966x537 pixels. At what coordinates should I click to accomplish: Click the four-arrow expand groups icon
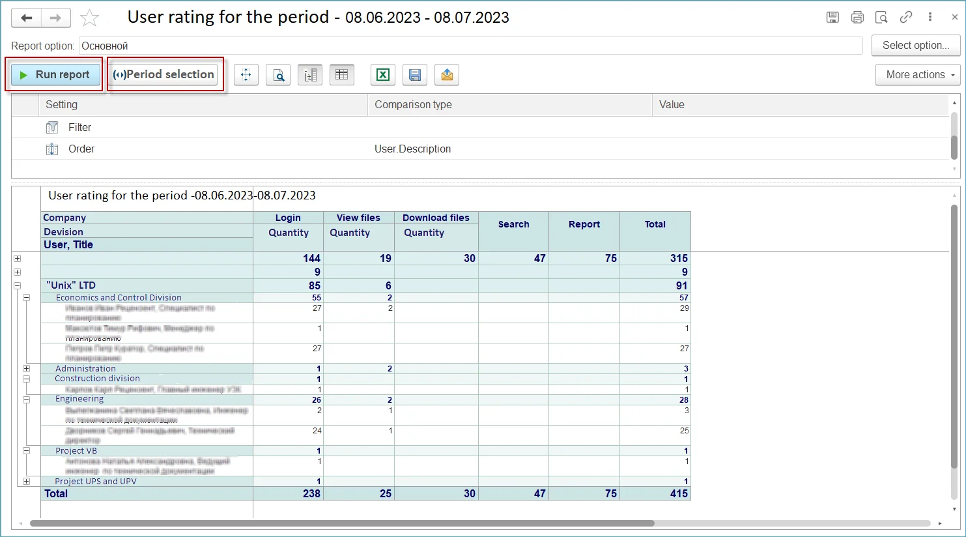246,75
